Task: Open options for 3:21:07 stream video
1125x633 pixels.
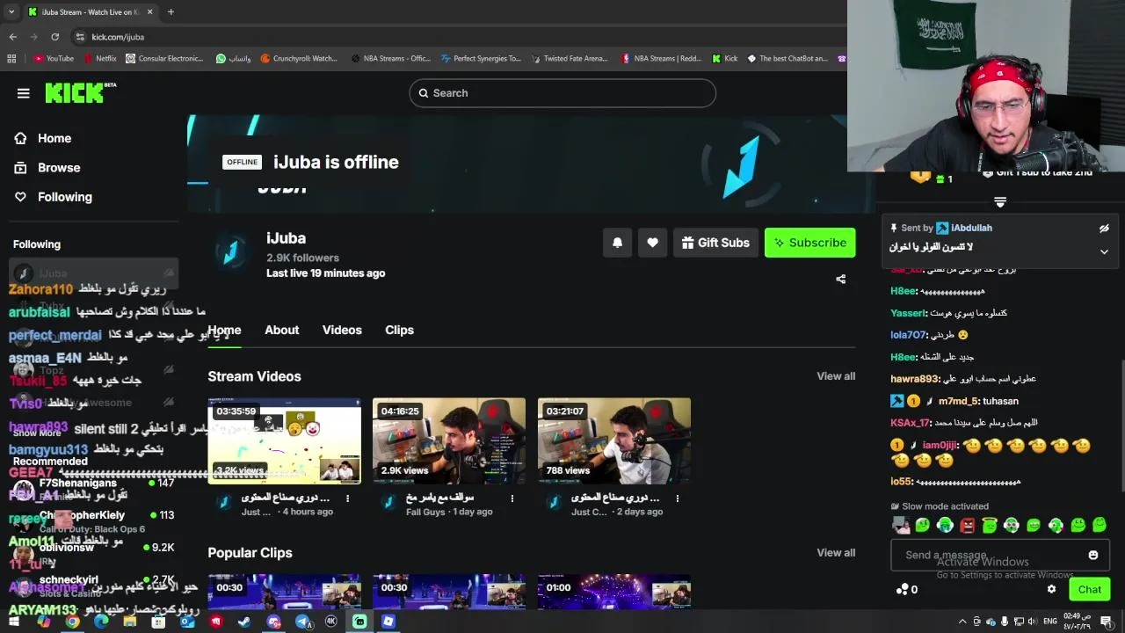Action: click(678, 498)
